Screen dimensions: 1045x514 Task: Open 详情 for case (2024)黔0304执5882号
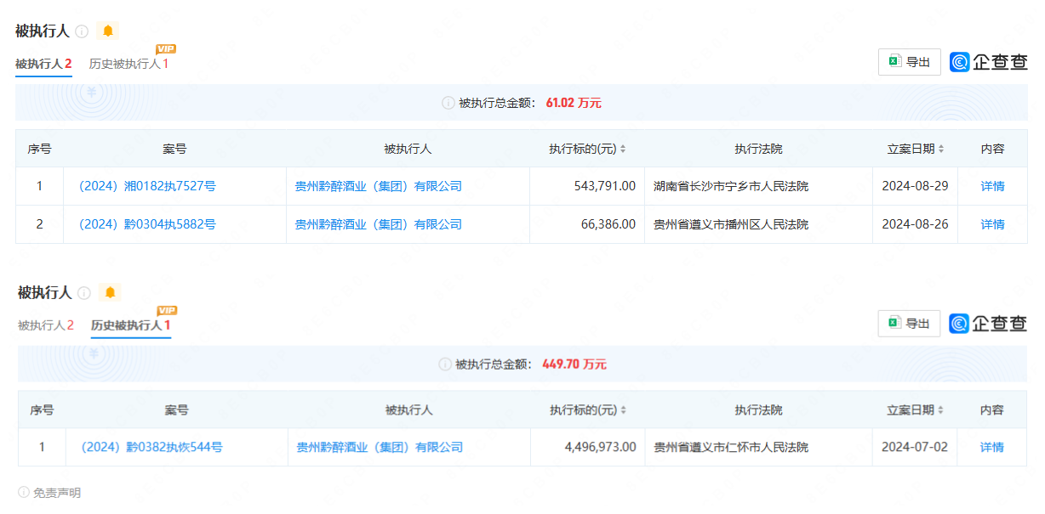992,224
